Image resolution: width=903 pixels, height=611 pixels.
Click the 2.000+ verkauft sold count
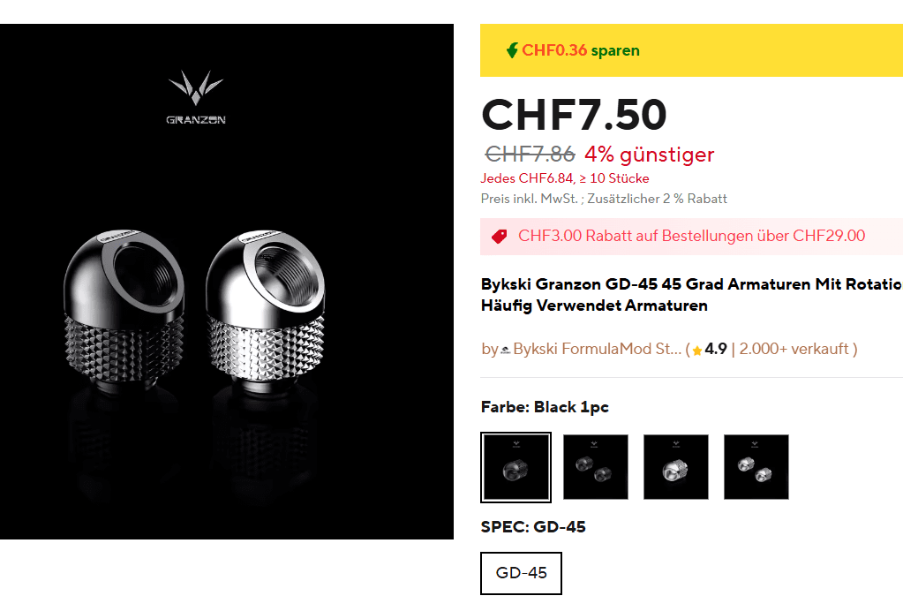pyautogui.click(x=794, y=349)
